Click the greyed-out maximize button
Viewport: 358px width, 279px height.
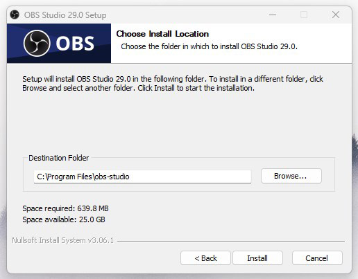click(x=304, y=15)
